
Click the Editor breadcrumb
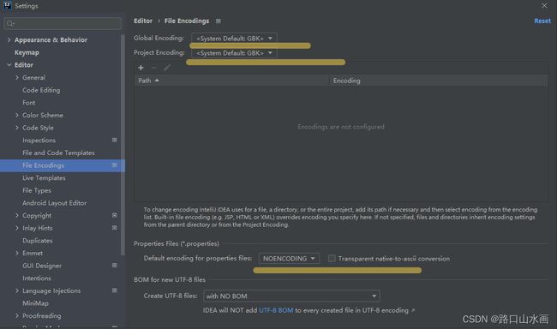point(143,21)
